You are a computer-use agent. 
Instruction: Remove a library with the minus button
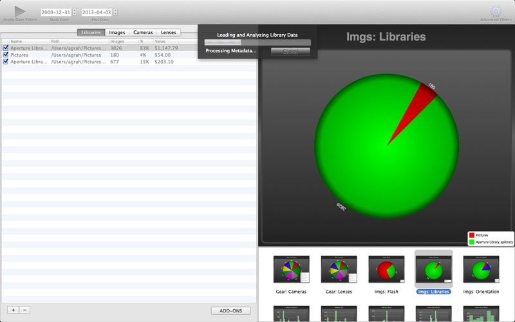click(x=24, y=310)
